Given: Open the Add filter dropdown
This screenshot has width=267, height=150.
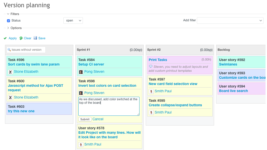Looking at the screenshot, I should click(x=230, y=20).
